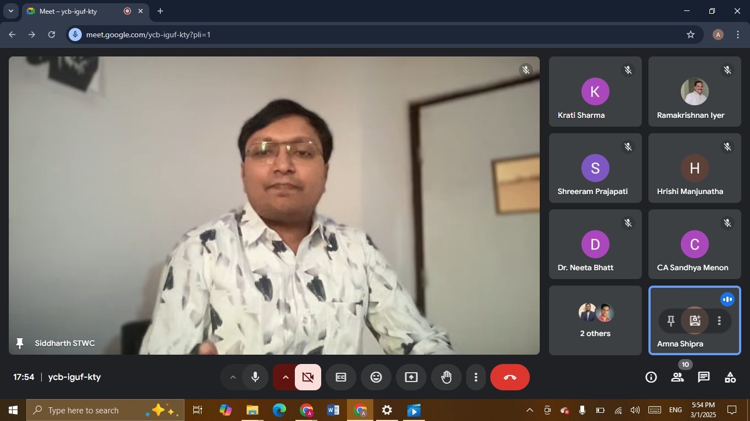Open Microsoft Word from the taskbar
Image resolution: width=750 pixels, height=421 pixels.
pyautogui.click(x=333, y=410)
